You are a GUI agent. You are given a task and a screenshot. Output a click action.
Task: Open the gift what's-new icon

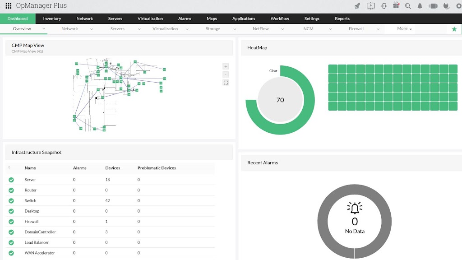coord(396,5)
